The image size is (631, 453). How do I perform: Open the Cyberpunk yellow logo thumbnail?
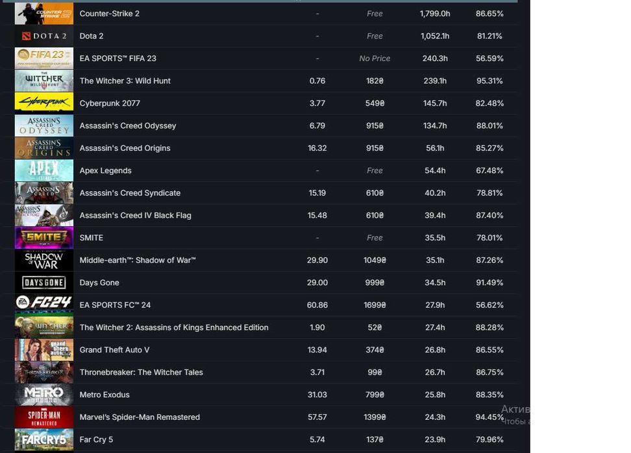(44, 103)
